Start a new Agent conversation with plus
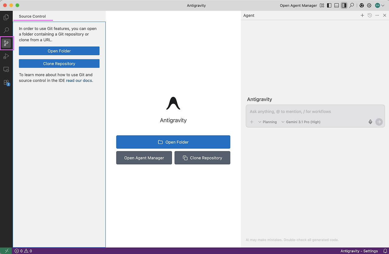389x254 pixels. click(362, 15)
